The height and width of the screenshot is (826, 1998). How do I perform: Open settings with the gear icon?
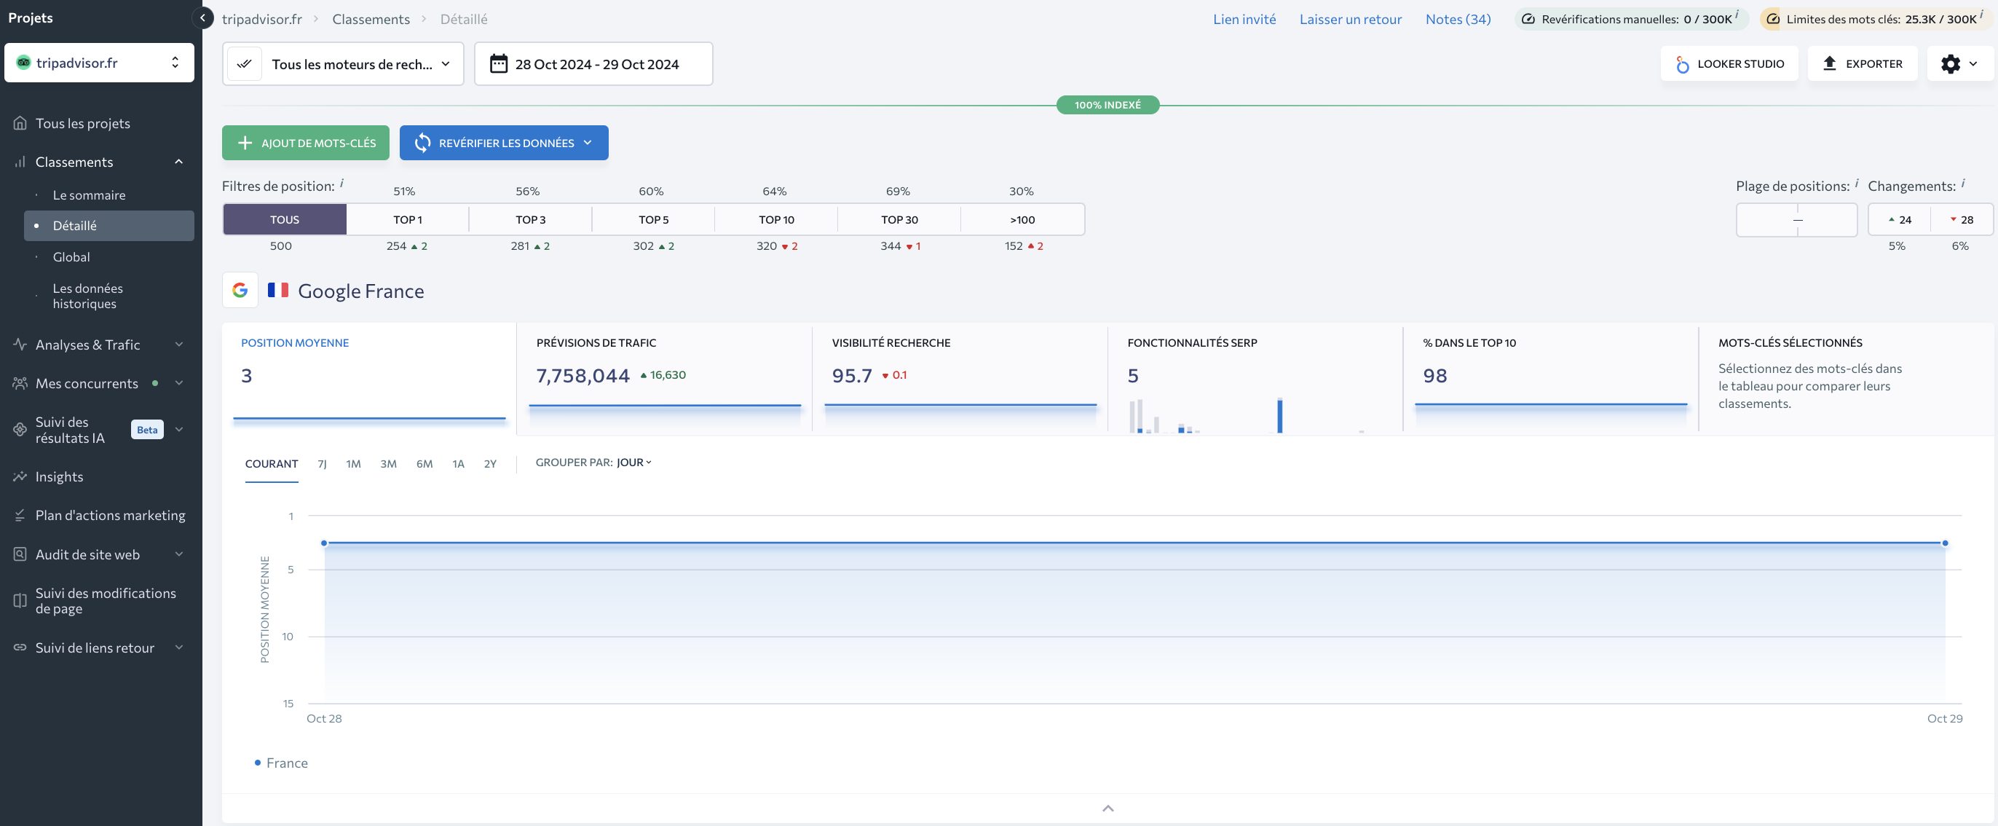[1950, 63]
